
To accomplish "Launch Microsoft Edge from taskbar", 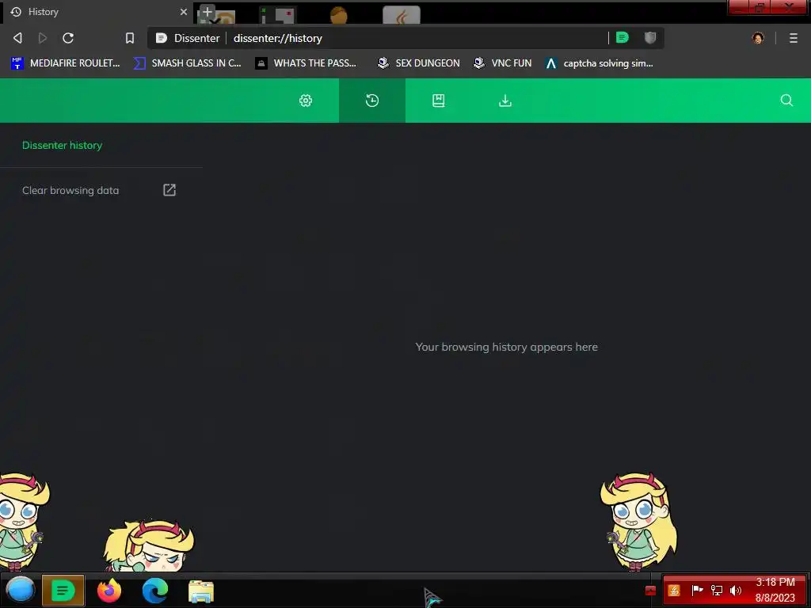I will (x=155, y=591).
